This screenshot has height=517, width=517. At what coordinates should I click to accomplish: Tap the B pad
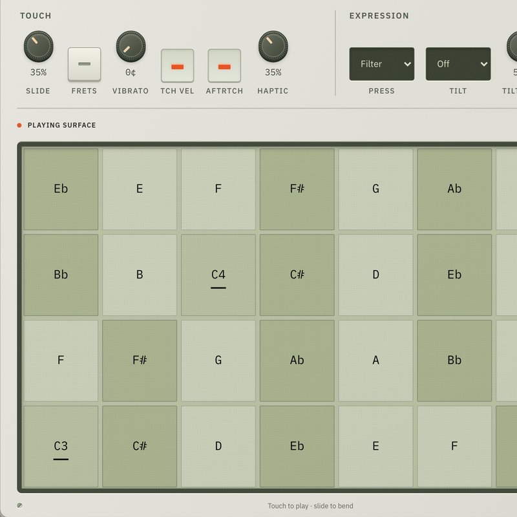coord(140,275)
